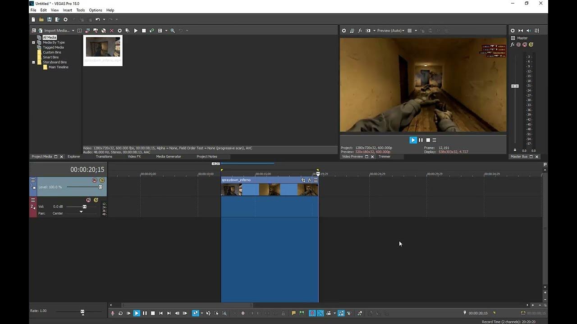Open Mixing Console icon in Master Bus

click(x=536, y=31)
